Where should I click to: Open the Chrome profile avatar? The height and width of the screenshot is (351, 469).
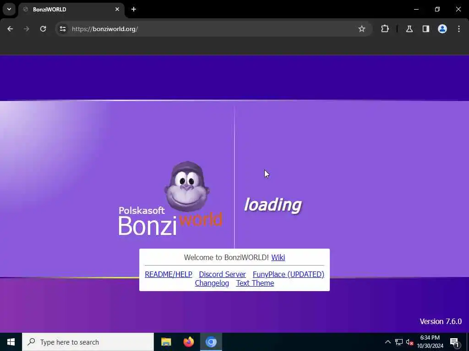pos(442,29)
